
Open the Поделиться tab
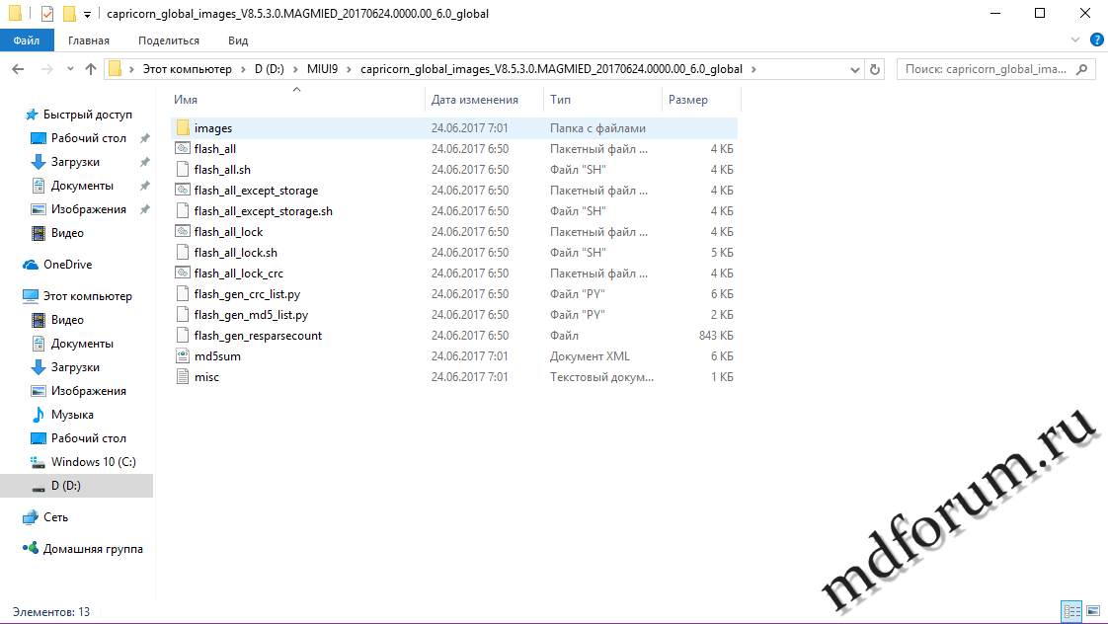point(169,40)
